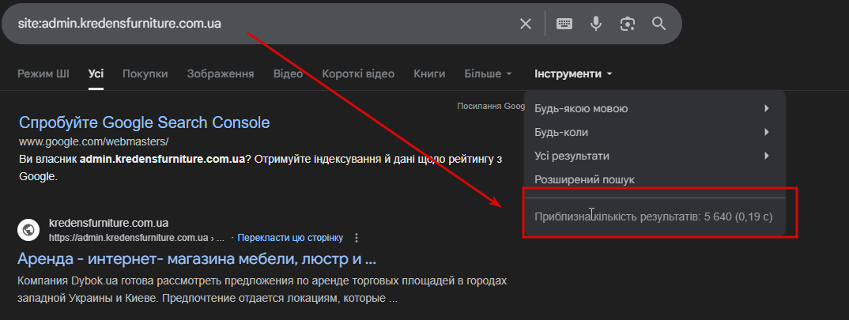
Task: Click the kredensfurniture.com.ua site name
Action: pos(108,223)
